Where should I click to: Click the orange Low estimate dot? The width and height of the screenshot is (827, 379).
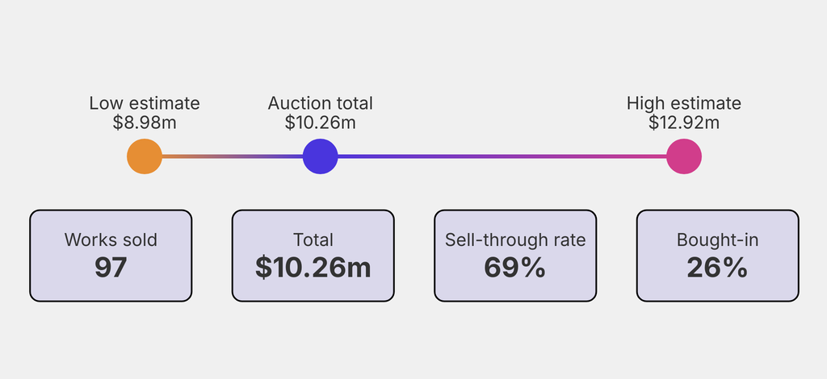[x=145, y=156]
